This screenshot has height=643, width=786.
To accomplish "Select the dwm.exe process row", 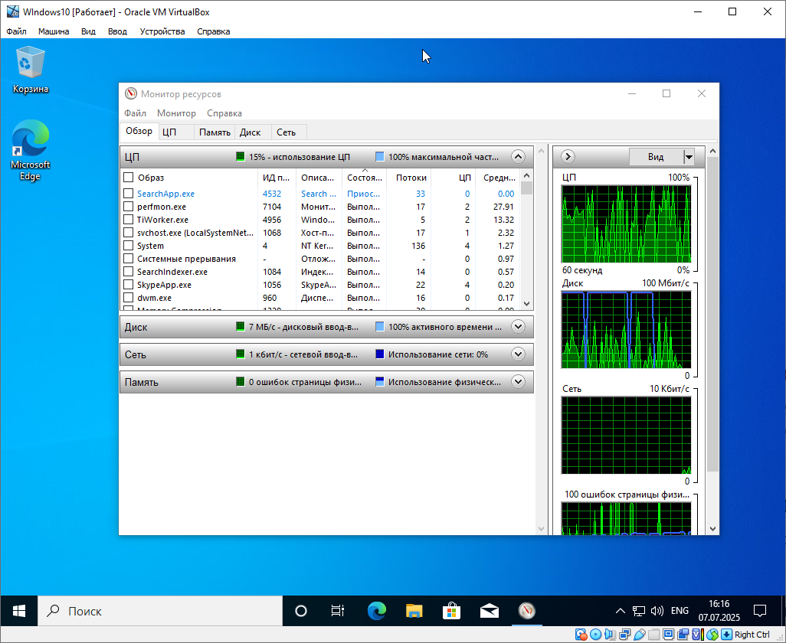I will click(x=321, y=298).
